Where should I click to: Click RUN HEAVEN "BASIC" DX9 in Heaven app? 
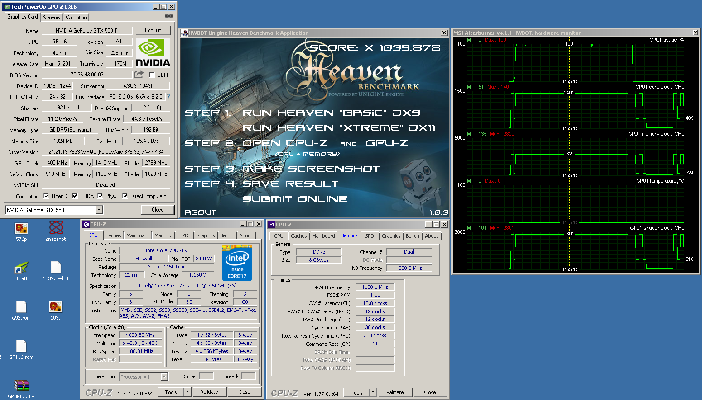click(331, 113)
